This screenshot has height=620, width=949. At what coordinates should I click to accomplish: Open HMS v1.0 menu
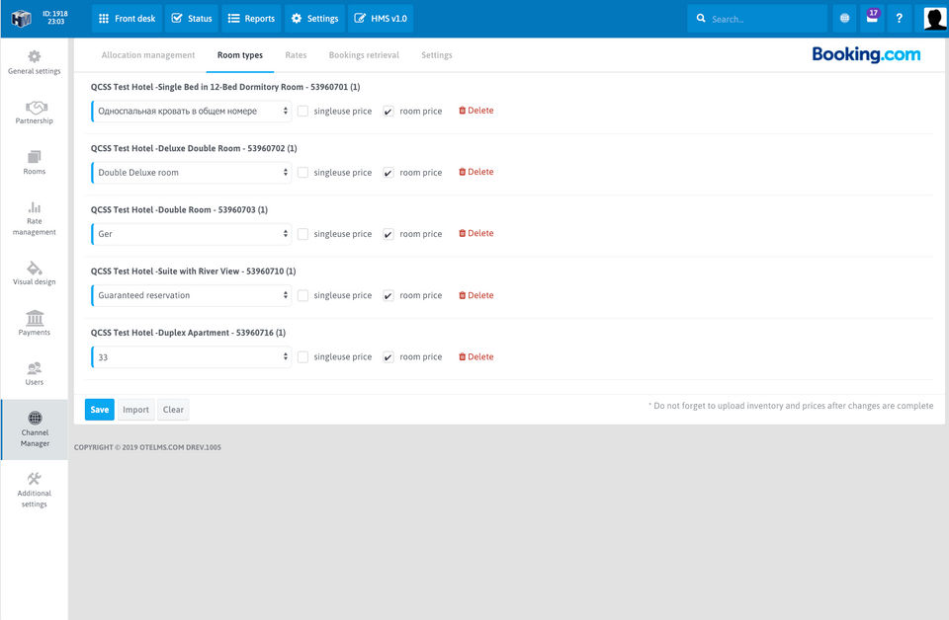click(381, 18)
